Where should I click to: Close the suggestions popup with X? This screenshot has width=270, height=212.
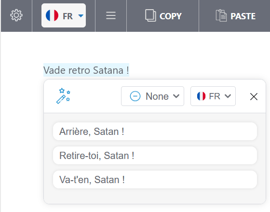(254, 96)
